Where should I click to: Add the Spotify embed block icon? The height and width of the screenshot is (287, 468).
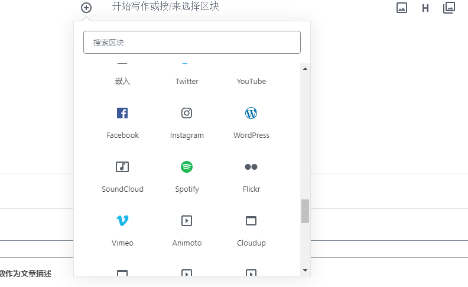pos(187,167)
